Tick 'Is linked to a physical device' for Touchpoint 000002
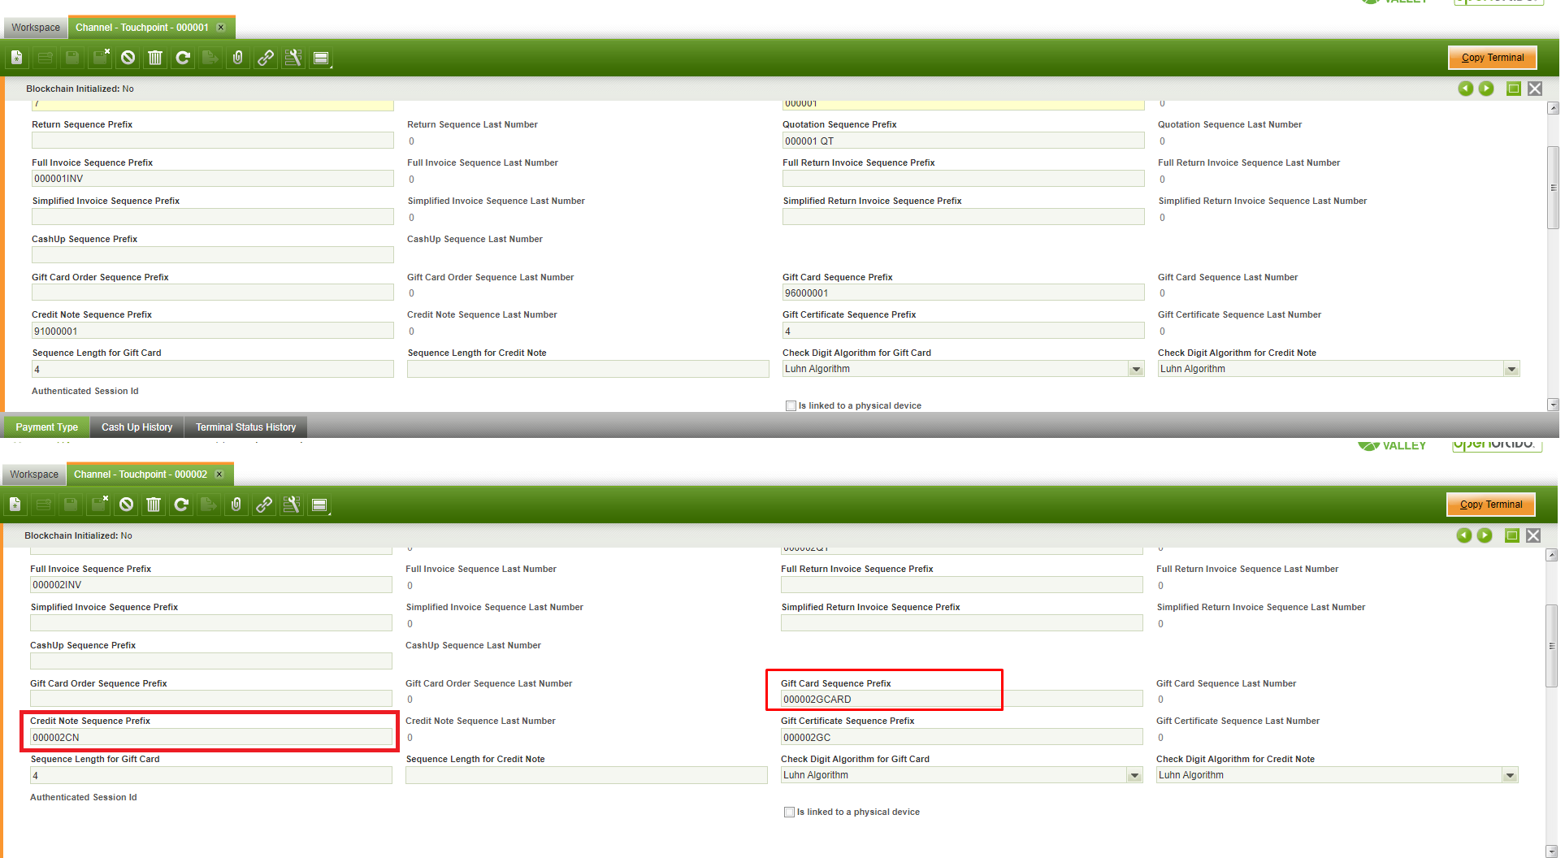Image resolution: width=1565 pixels, height=858 pixels. 789,812
